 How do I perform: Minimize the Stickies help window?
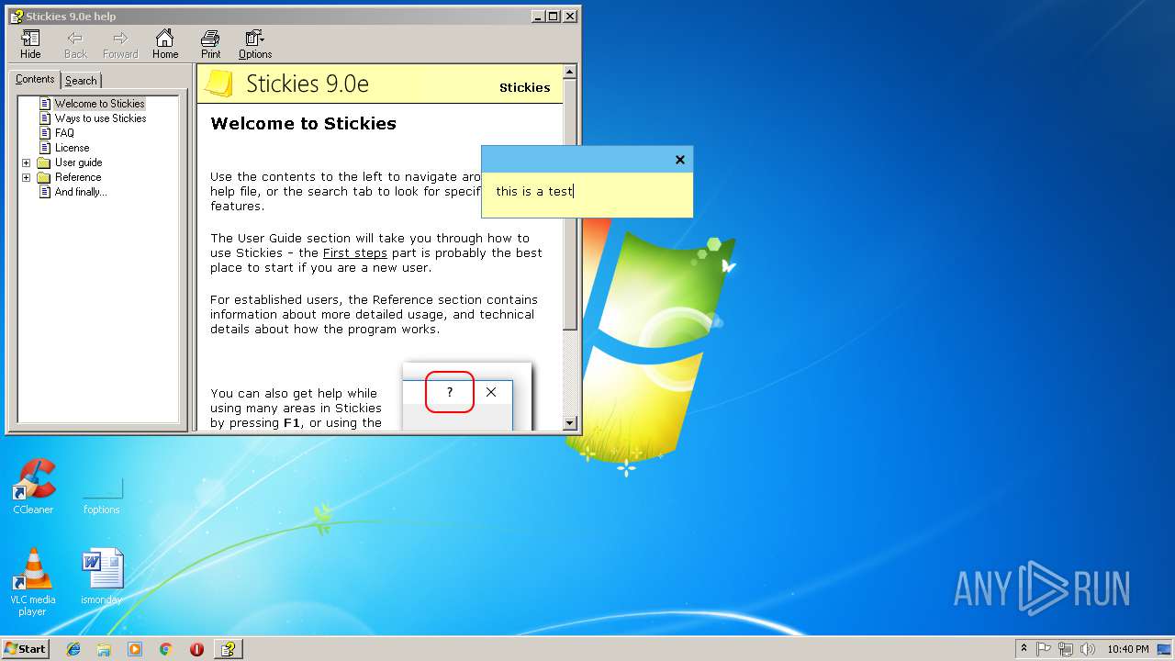click(x=537, y=16)
